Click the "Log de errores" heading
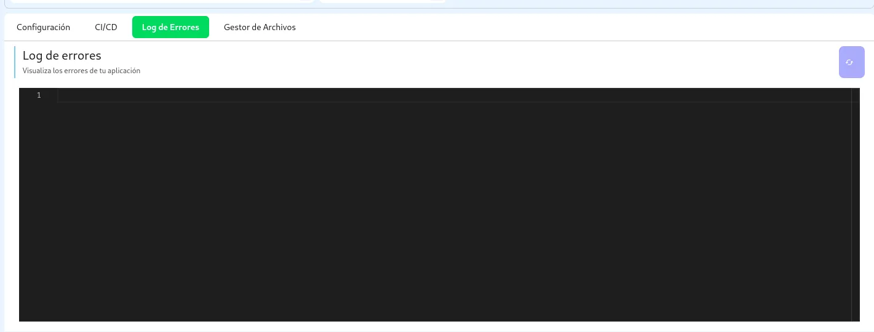Screen dimensions: 874x332 pyautogui.click(x=62, y=56)
